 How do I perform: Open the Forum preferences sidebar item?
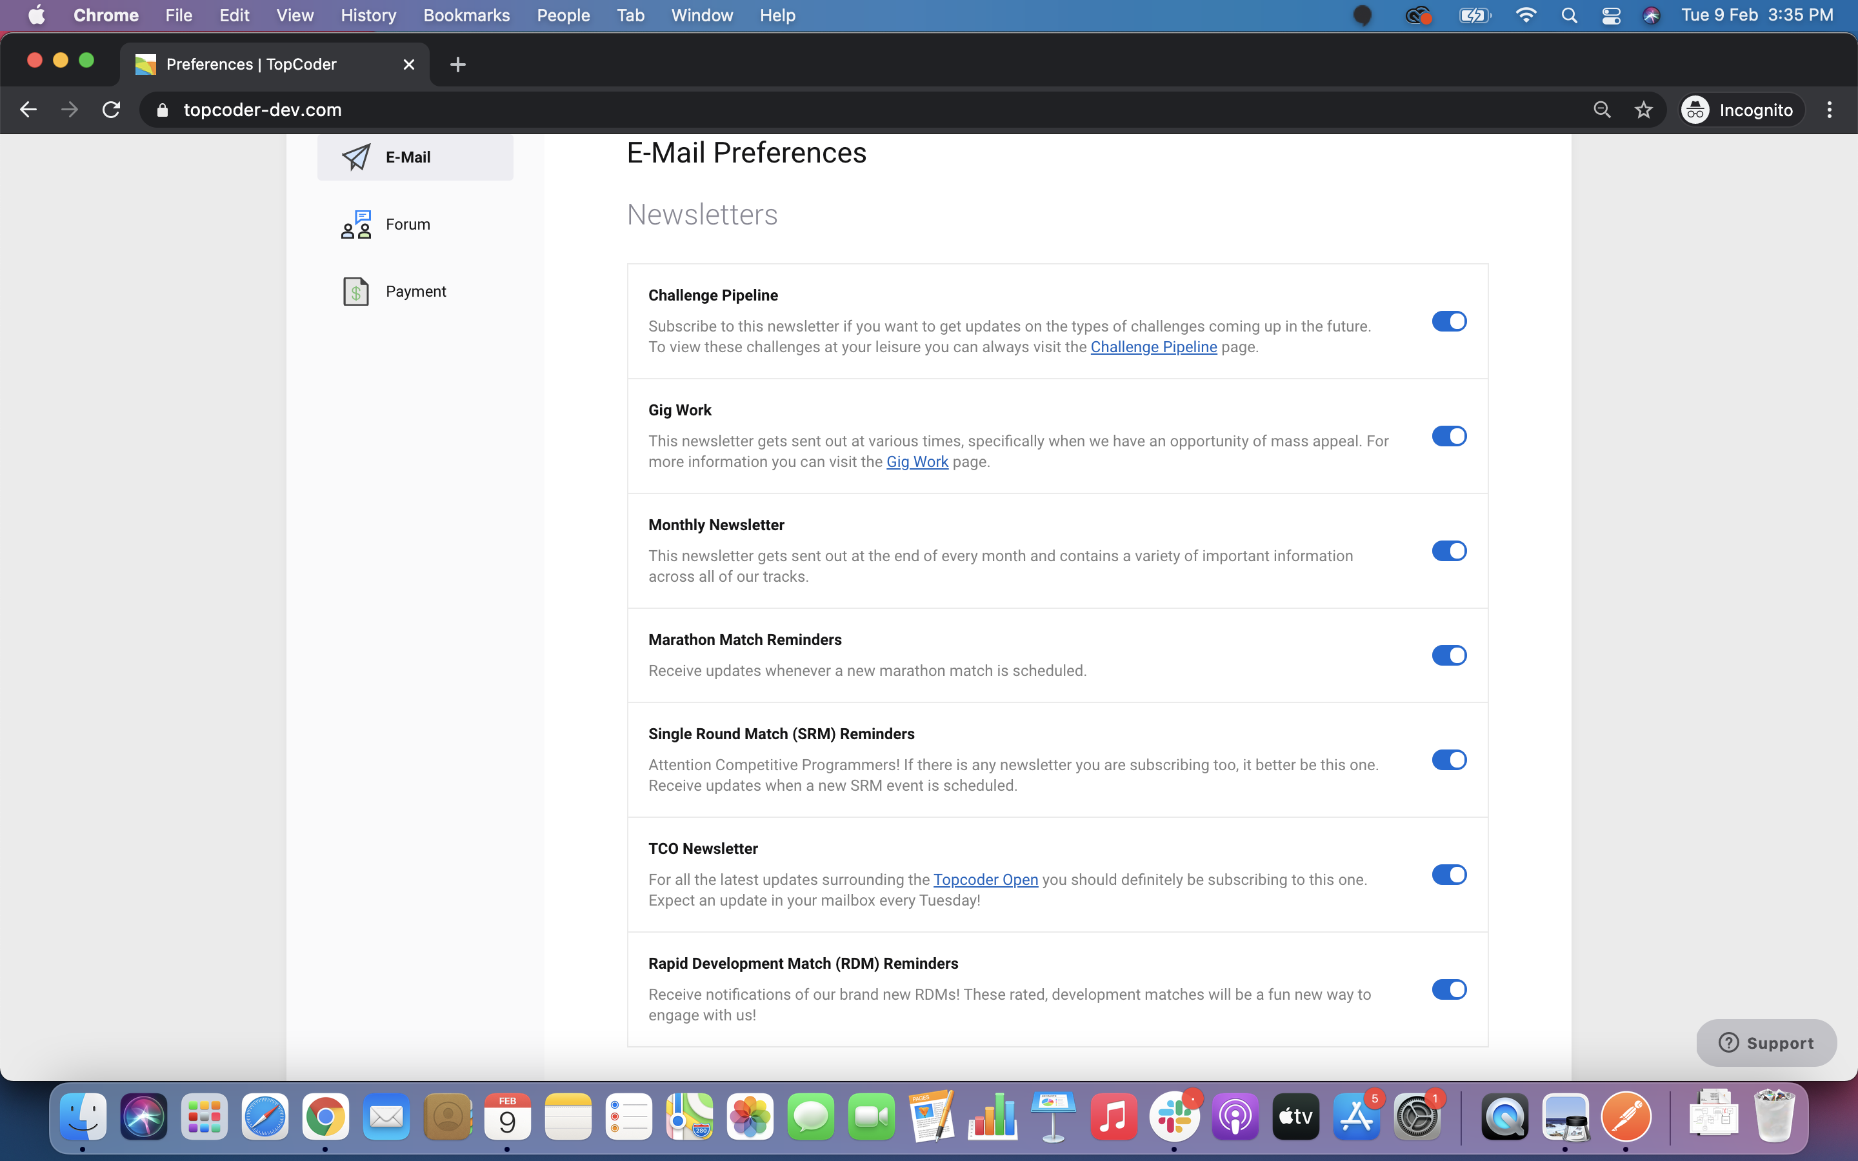[415, 224]
